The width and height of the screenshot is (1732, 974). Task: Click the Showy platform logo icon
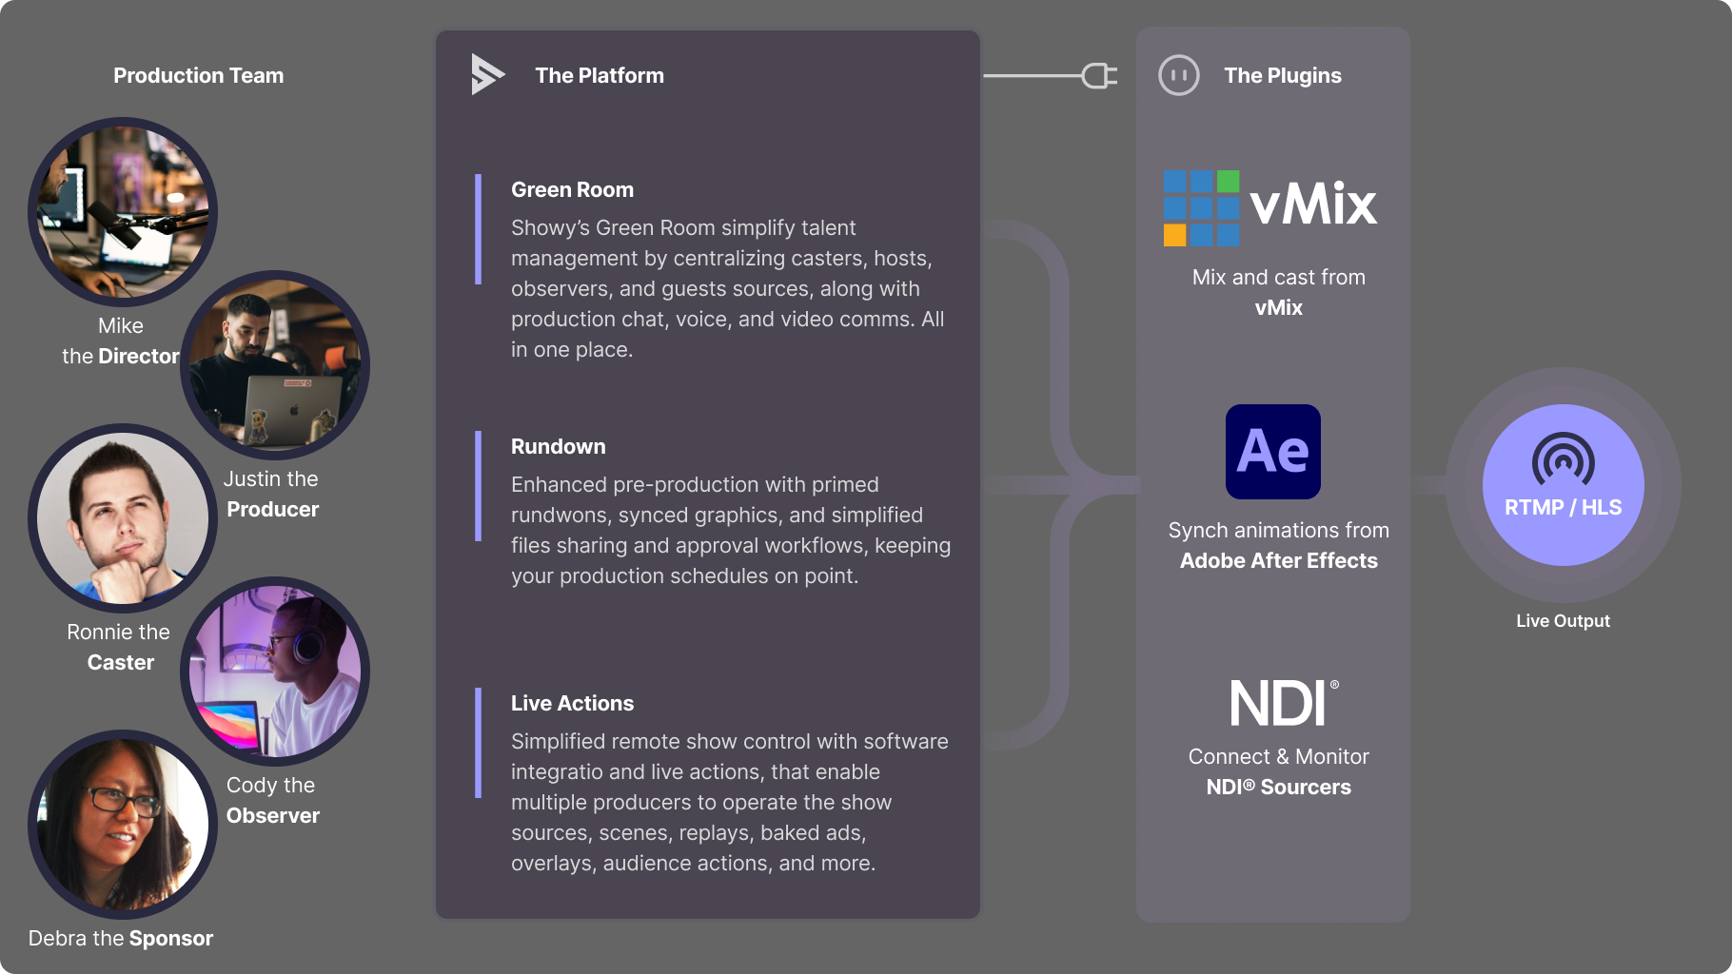click(x=486, y=74)
